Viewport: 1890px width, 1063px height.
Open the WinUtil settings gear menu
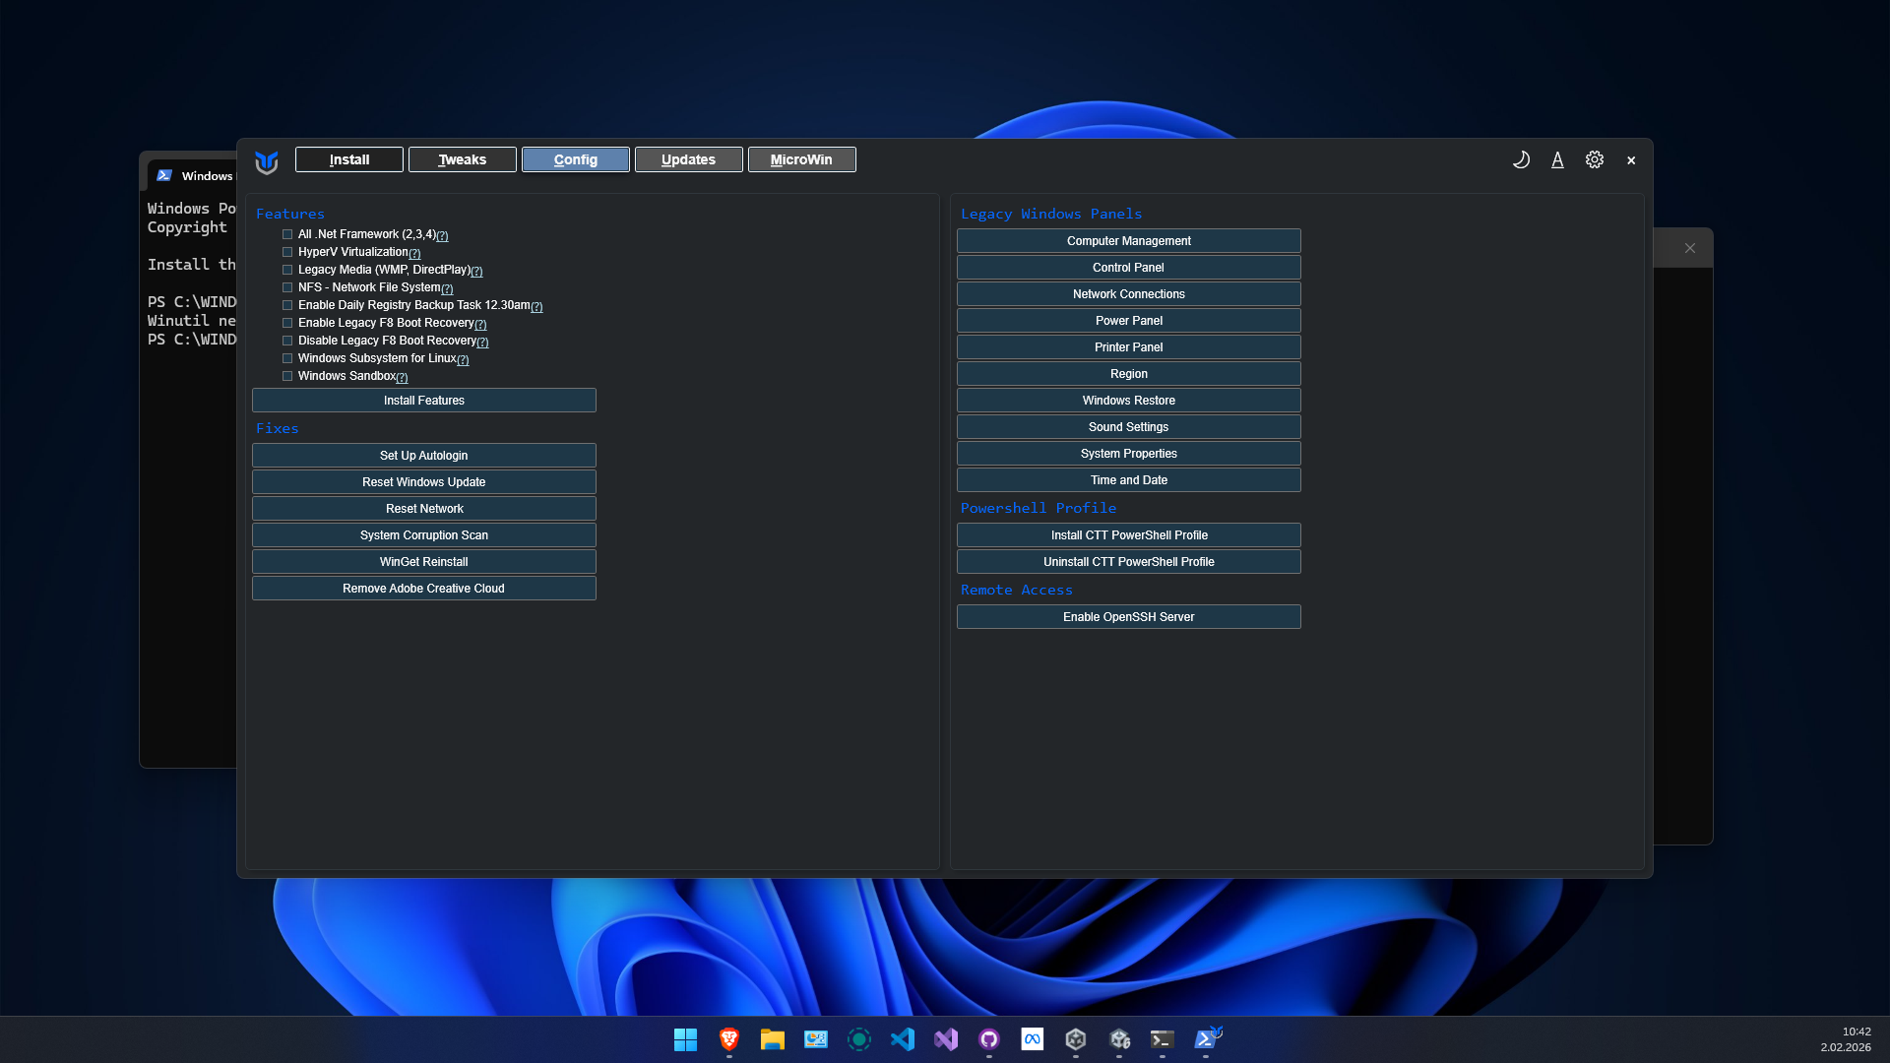tap(1595, 159)
